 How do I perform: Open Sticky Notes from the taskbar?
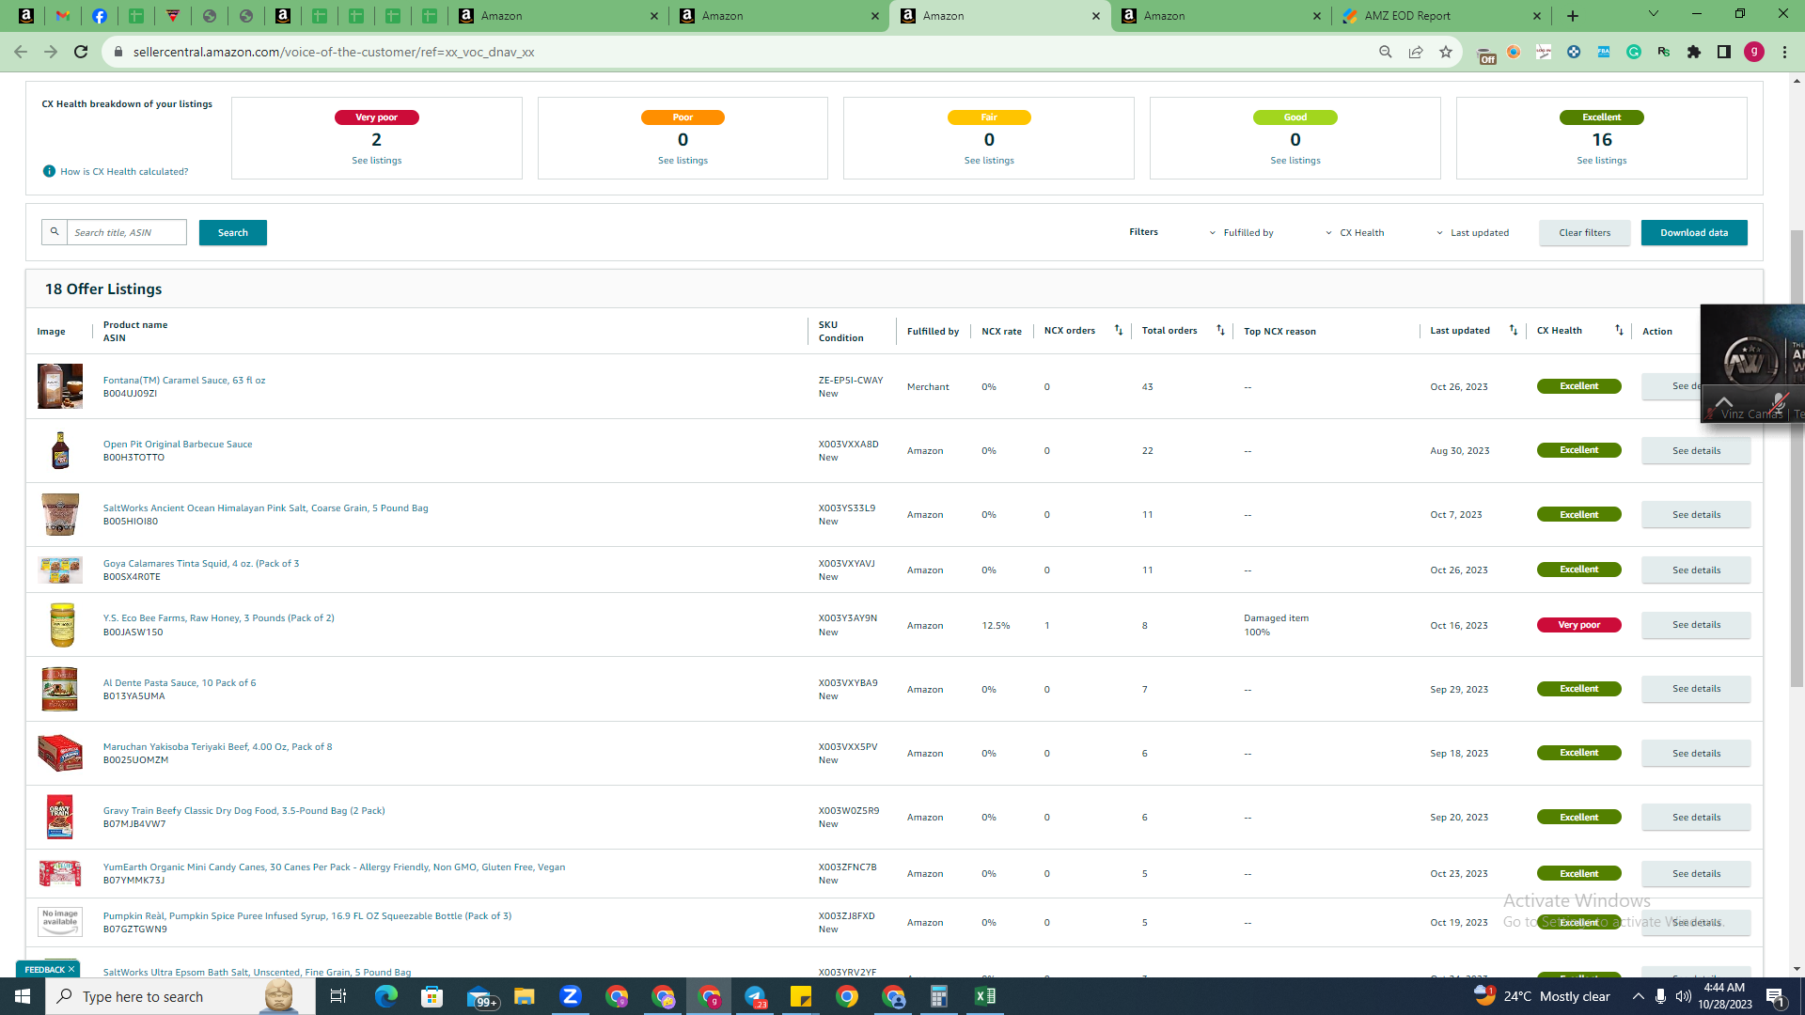[801, 996]
